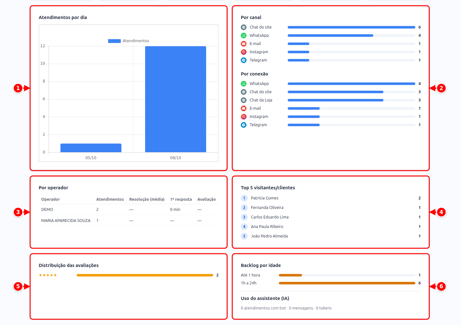The width and height of the screenshot is (461, 325).
Task: Select the name João Pedro Almeida
Action: coord(269,236)
